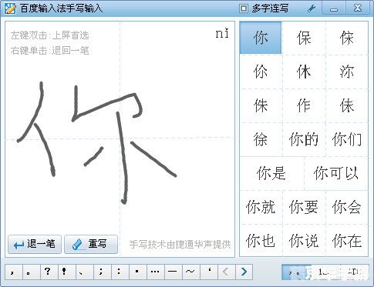Choose the phrase 你在

tap(347, 241)
